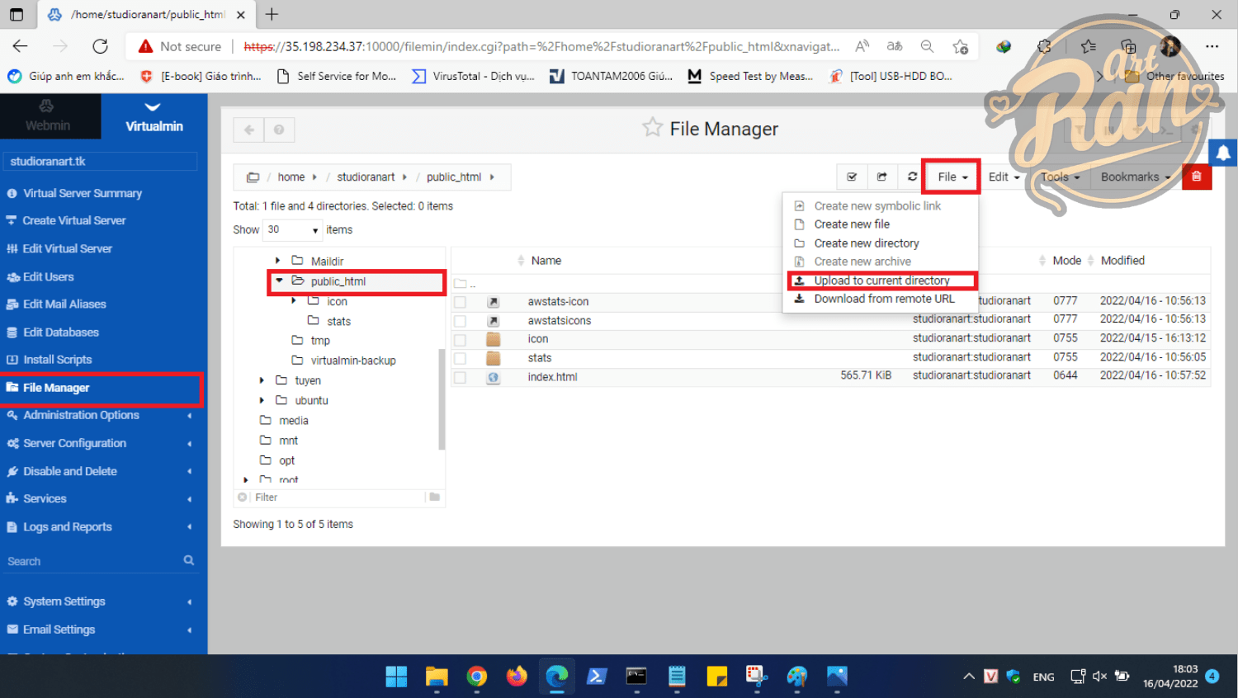Click Create Virtual Server link
This screenshot has width=1238, height=698.
click(74, 220)
